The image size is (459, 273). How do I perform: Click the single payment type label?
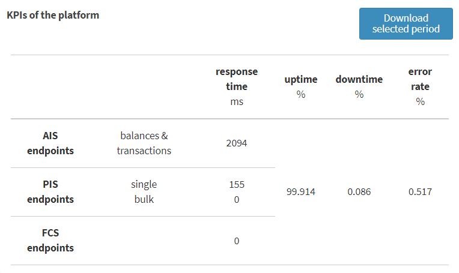[144, 184]
